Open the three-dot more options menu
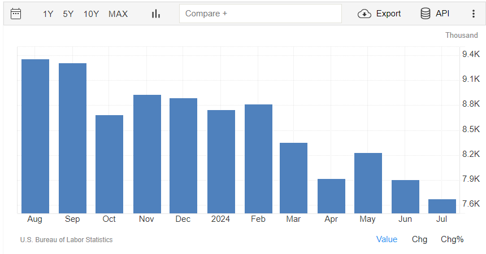 point(474,14)
